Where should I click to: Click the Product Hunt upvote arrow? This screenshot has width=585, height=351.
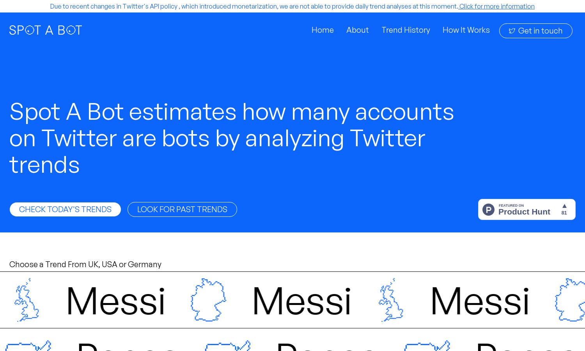coord(564,206)
